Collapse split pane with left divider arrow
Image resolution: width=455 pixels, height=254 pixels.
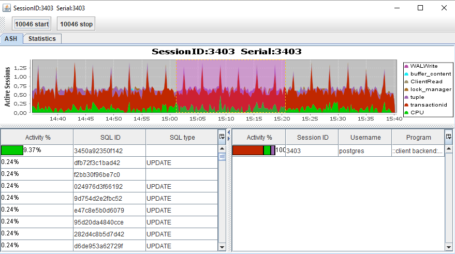click(x=229, y=132)
